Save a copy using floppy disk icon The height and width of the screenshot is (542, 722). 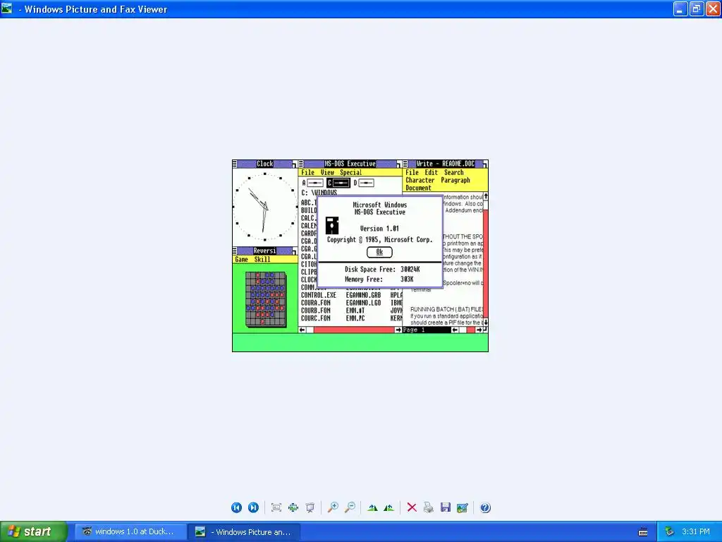(446, 507)
